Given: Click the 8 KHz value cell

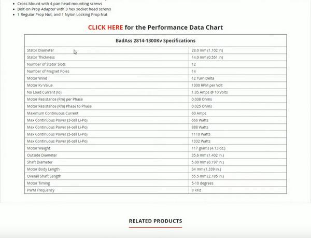Looking at the screenshot, I should (196, 190).
